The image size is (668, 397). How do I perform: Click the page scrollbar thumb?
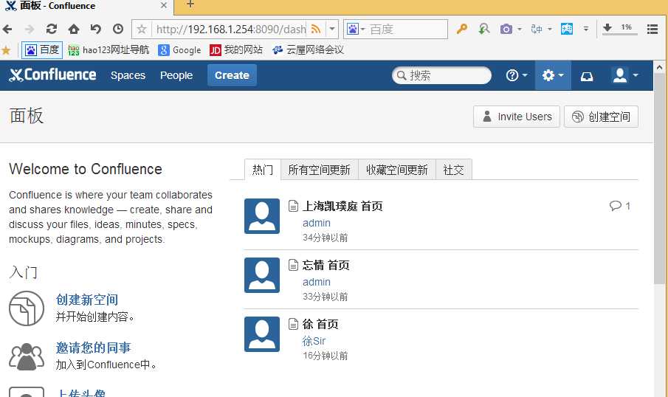pos(659,178)
